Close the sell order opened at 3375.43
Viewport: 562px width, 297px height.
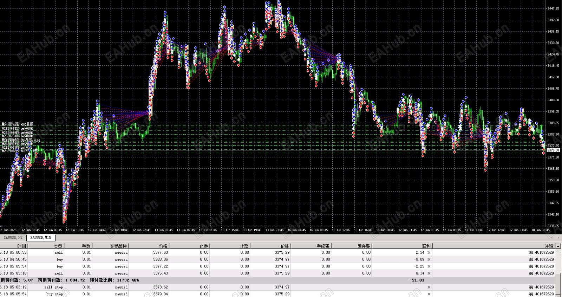pyautogui.click(x=429, y=273)
